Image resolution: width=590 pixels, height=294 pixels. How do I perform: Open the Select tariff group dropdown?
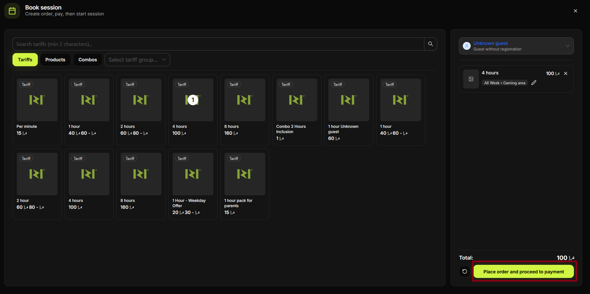tap(137, 60)
